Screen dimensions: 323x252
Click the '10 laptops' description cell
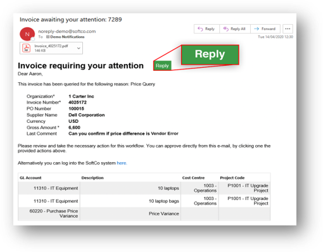coord(130,188)
